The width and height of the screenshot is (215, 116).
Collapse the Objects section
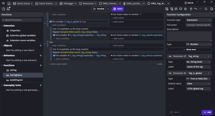click(2, 46)
